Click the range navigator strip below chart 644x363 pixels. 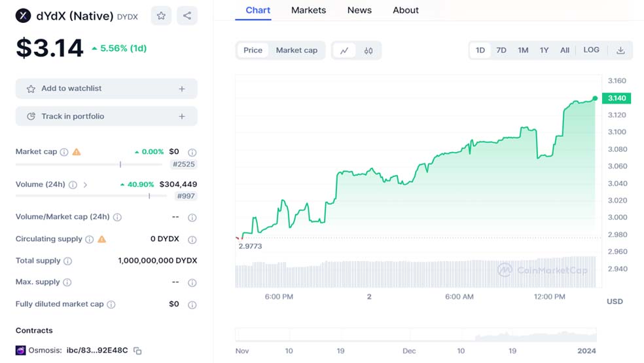(416, 335)
